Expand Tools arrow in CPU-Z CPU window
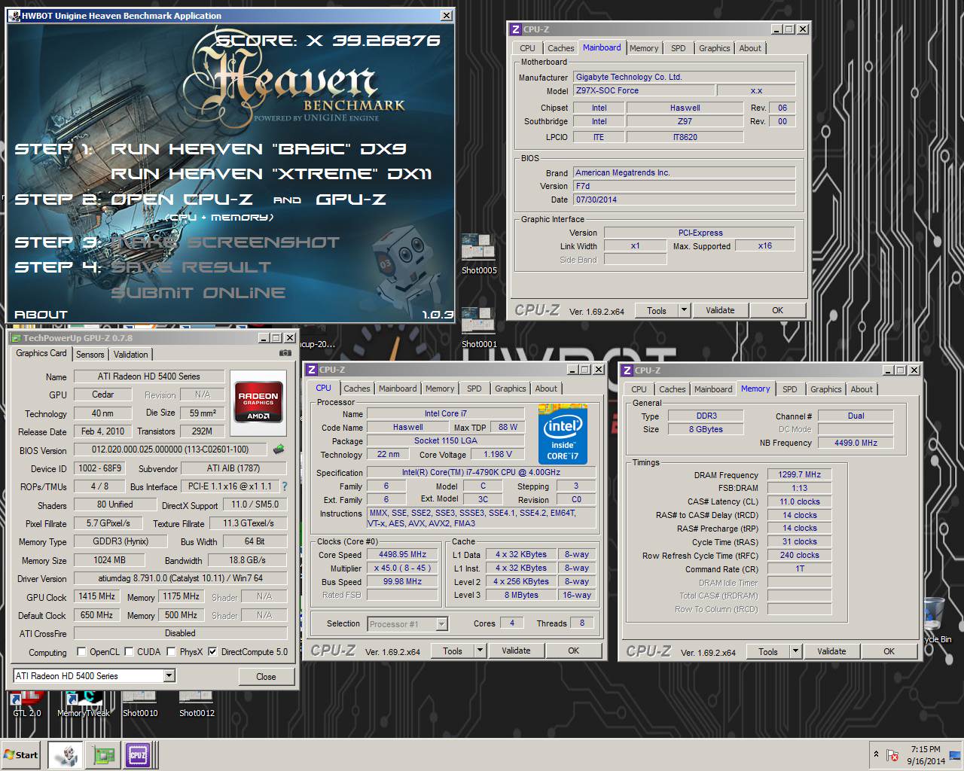This screenshot has width=964, height=771. pos(480,651)
